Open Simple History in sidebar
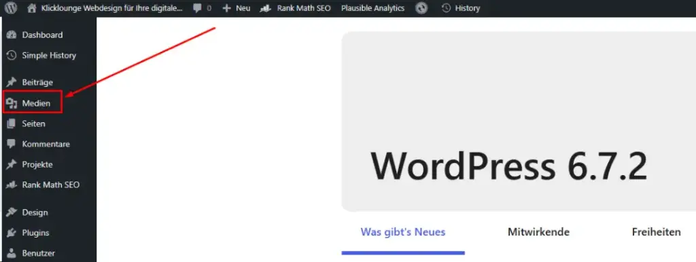This screenshot has width=696, height=262. point(49,56)
